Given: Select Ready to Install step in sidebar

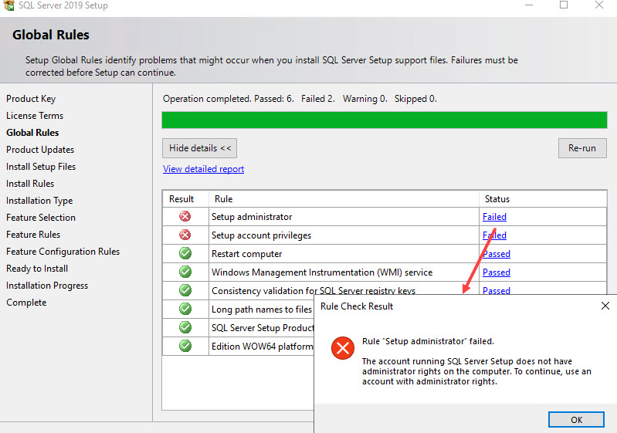Looking at the screenshot, I should (x=37, y=269).
